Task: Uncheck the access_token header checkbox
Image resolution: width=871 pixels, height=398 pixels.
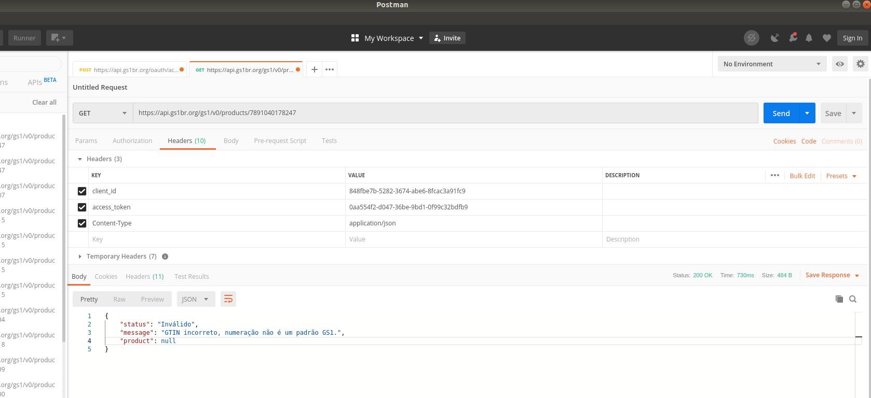Action: pyautogui.click(x=82, y=207)
